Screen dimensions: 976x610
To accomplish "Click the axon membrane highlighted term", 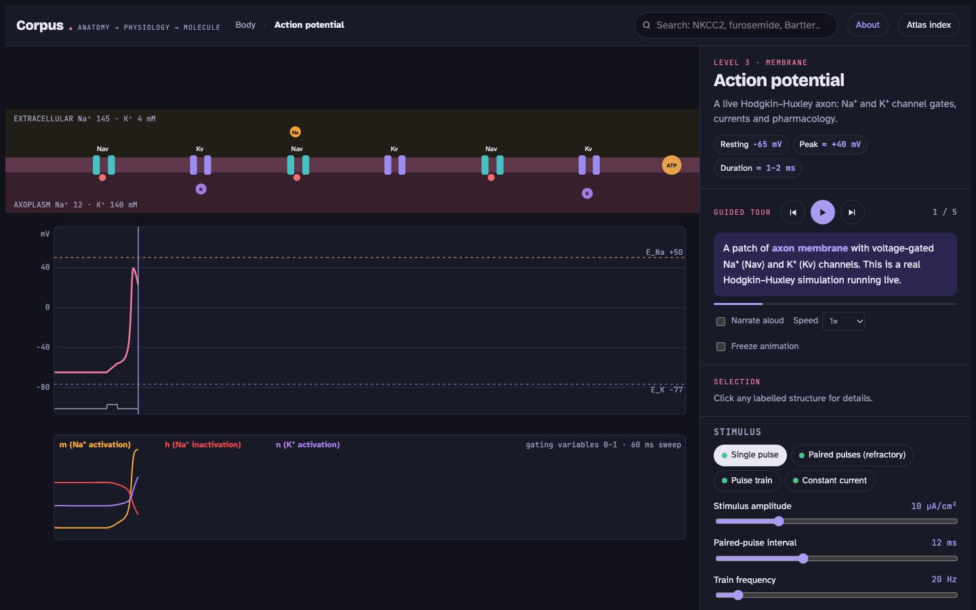I will click(x=810, y=248).
